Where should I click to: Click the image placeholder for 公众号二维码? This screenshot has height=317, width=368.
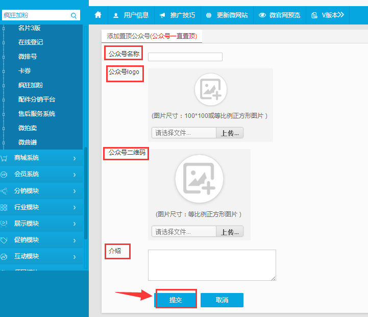pos(199,179)
